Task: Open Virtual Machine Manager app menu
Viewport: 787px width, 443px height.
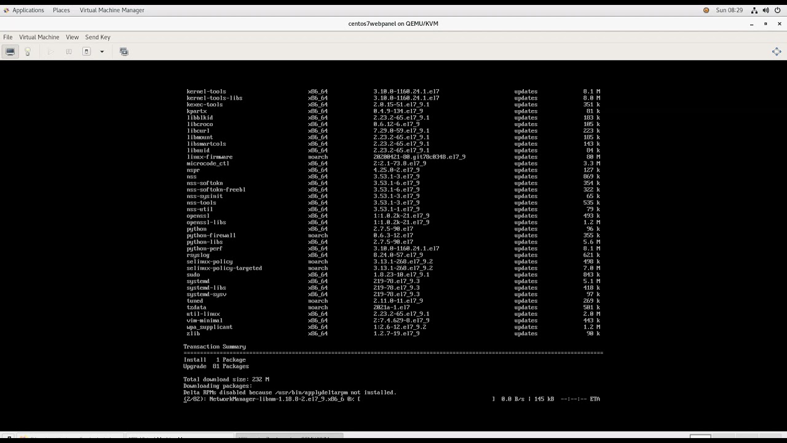Action: pos(112,10)
